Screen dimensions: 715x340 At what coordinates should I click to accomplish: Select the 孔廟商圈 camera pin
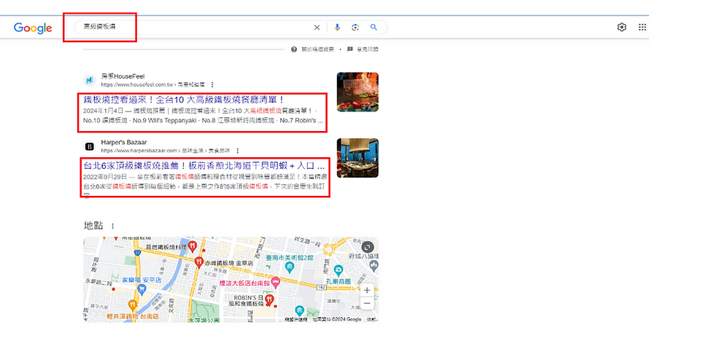pos(338,270)
